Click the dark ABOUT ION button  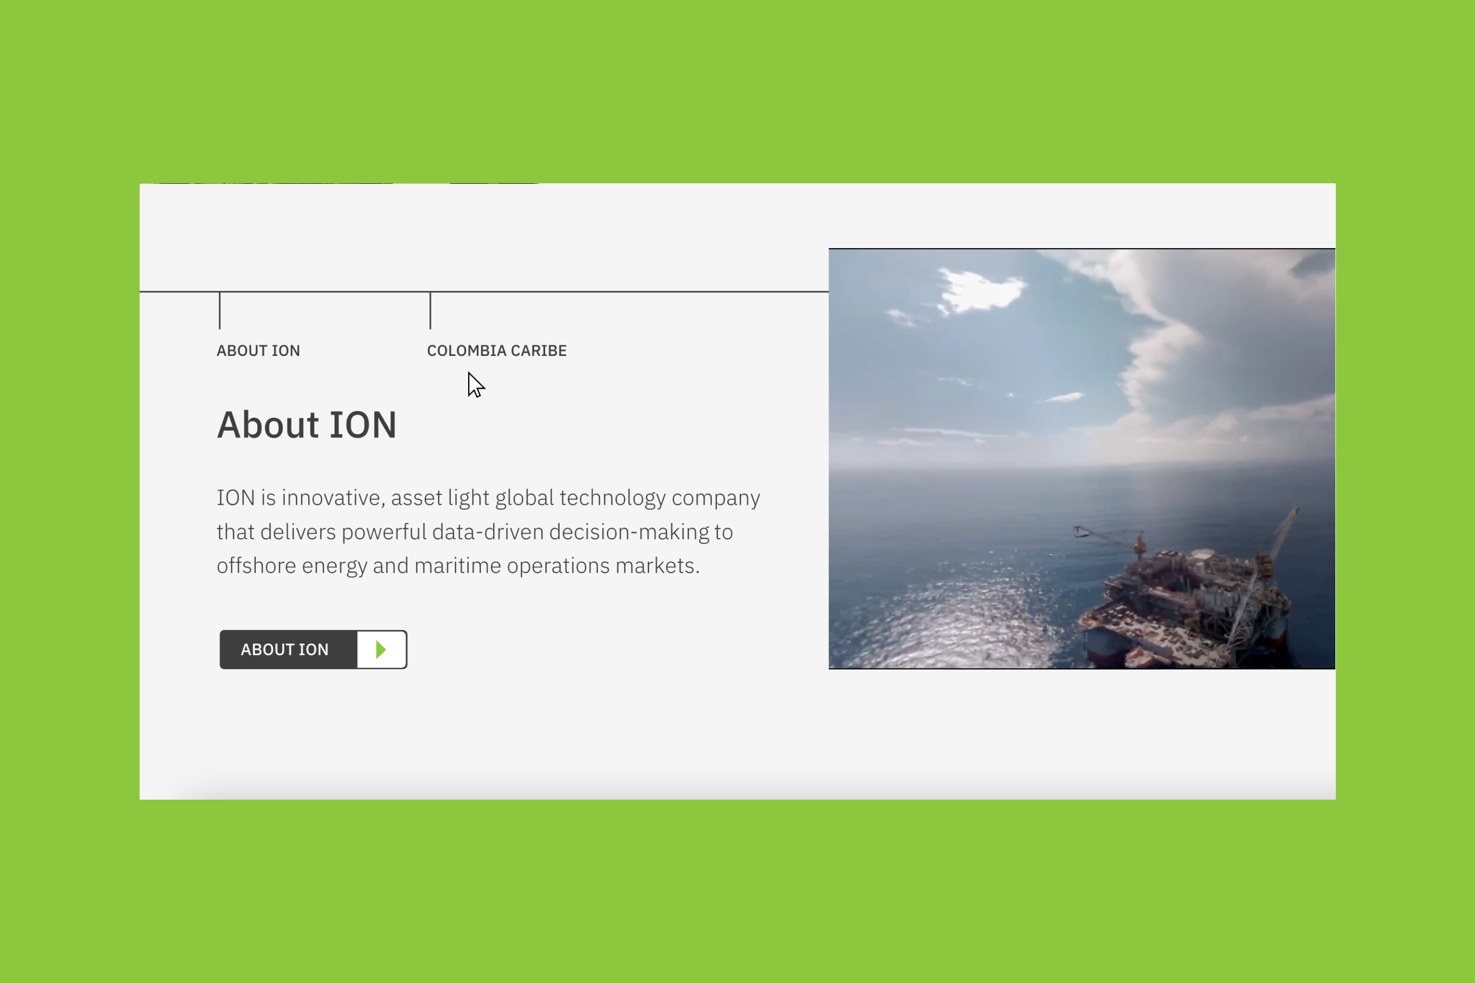point(313,649)
